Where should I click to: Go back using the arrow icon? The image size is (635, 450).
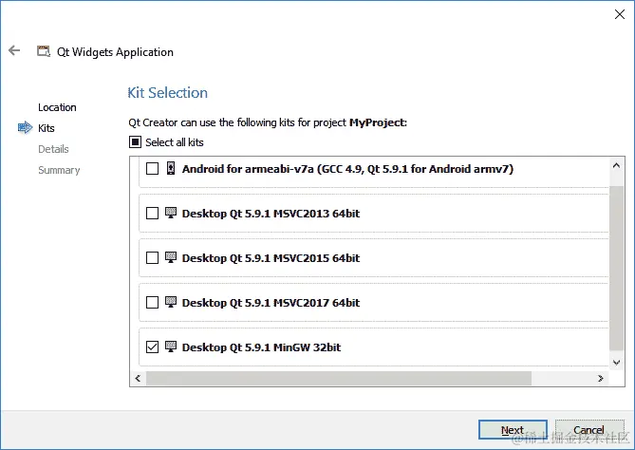click(14, 50)
